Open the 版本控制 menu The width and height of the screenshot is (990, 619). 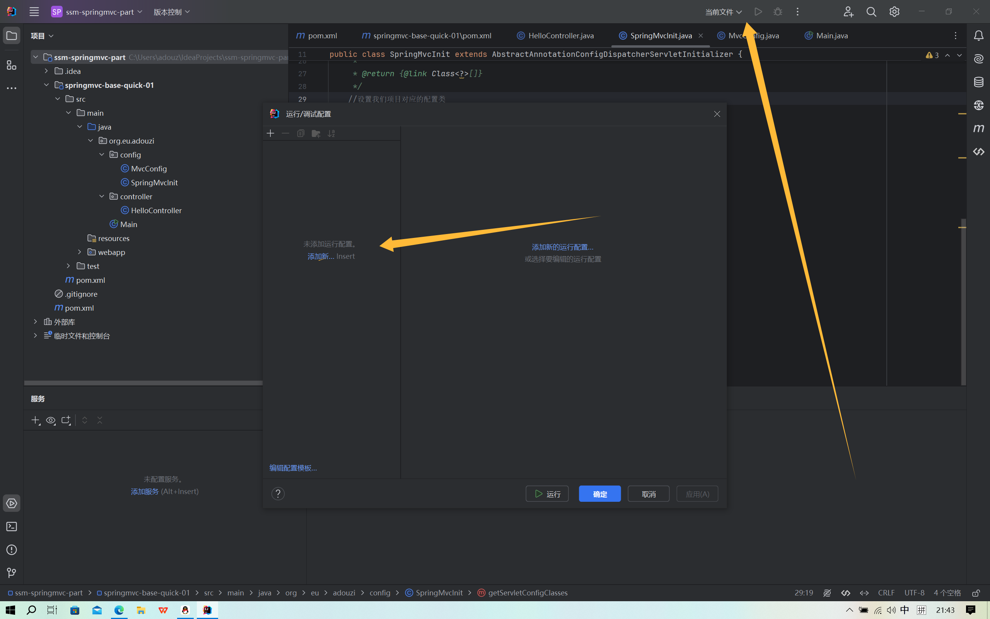(171, 12)
